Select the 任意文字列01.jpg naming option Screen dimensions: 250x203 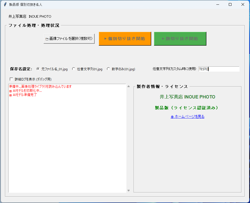coord(87,69)
